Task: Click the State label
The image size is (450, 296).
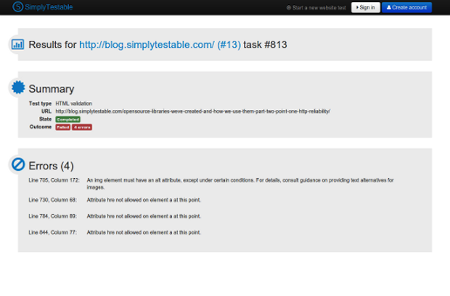Action: (x=45, y=119)
